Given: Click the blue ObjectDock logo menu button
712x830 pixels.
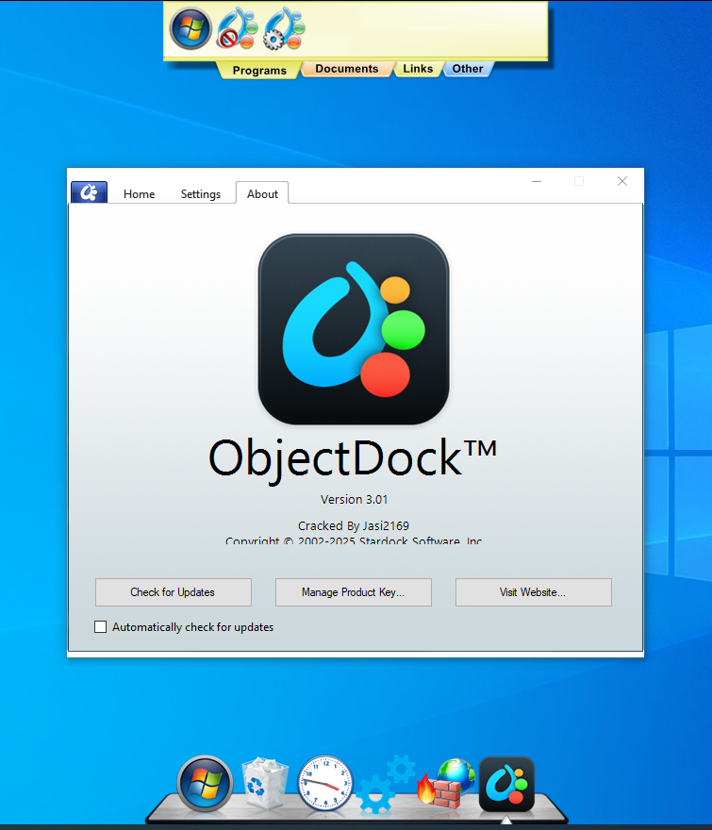Looking at the screenshot, I should coord(89,191).
